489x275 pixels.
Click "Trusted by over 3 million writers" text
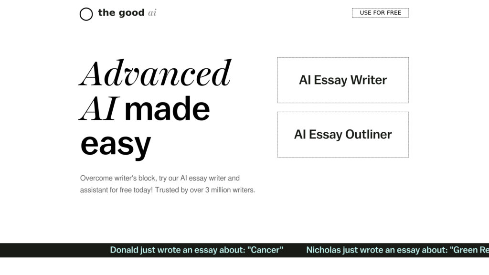[205, 190]
